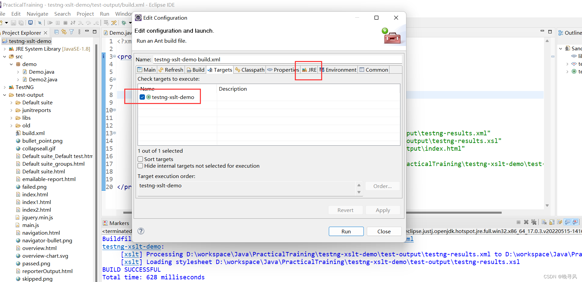This screenshot has width=582, height=282.
Task: Expand JRE System Library node
Action: point(5,49)
